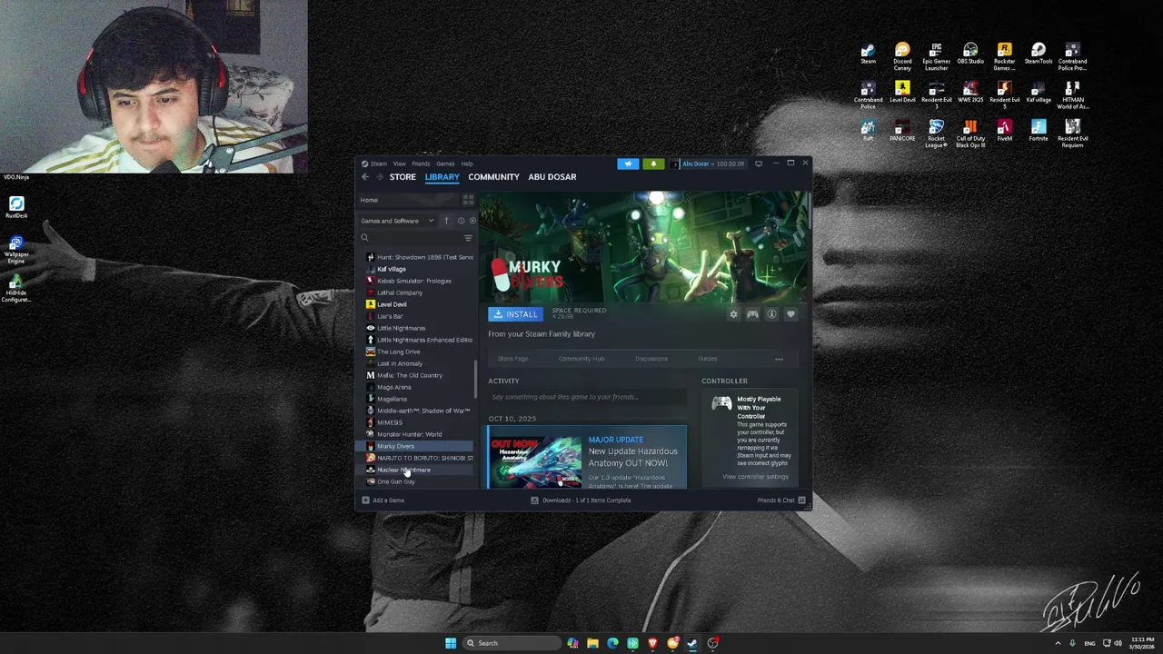Open the Help menu

point(466,163)
